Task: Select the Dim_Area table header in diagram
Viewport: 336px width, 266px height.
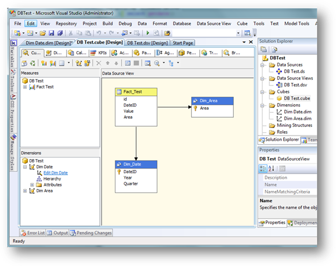Action: coord(212,101)
